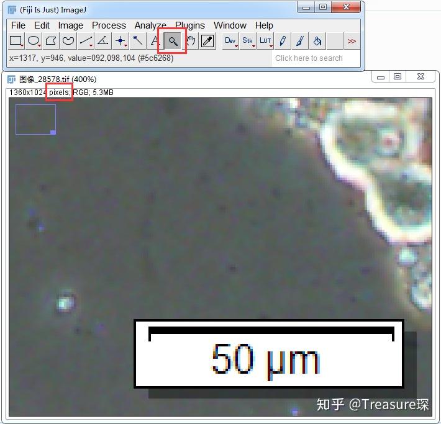
Task: Open the More Tools double-arrow menu
Action: tap(352, 41)
